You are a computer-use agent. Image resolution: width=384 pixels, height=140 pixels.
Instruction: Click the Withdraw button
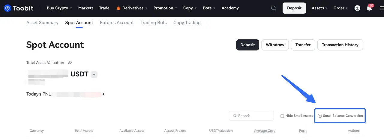275,45
